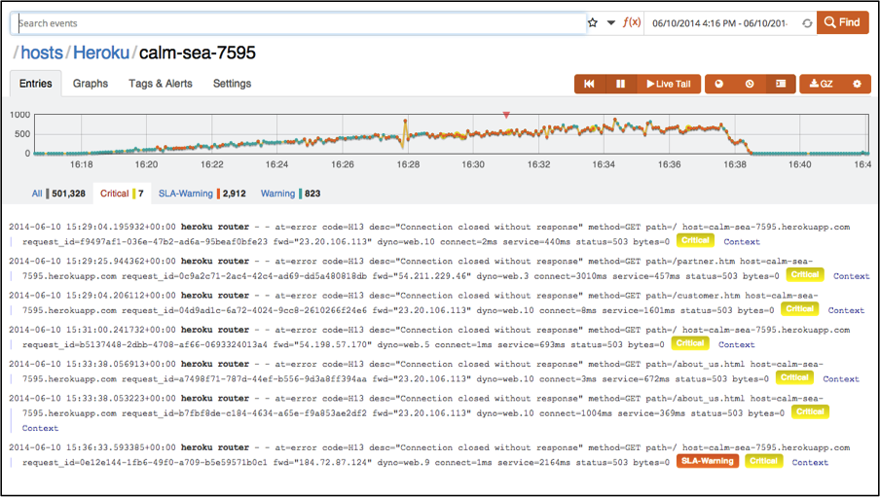
Task: Click the refresh icon in date range field
Action: point(807,23)
